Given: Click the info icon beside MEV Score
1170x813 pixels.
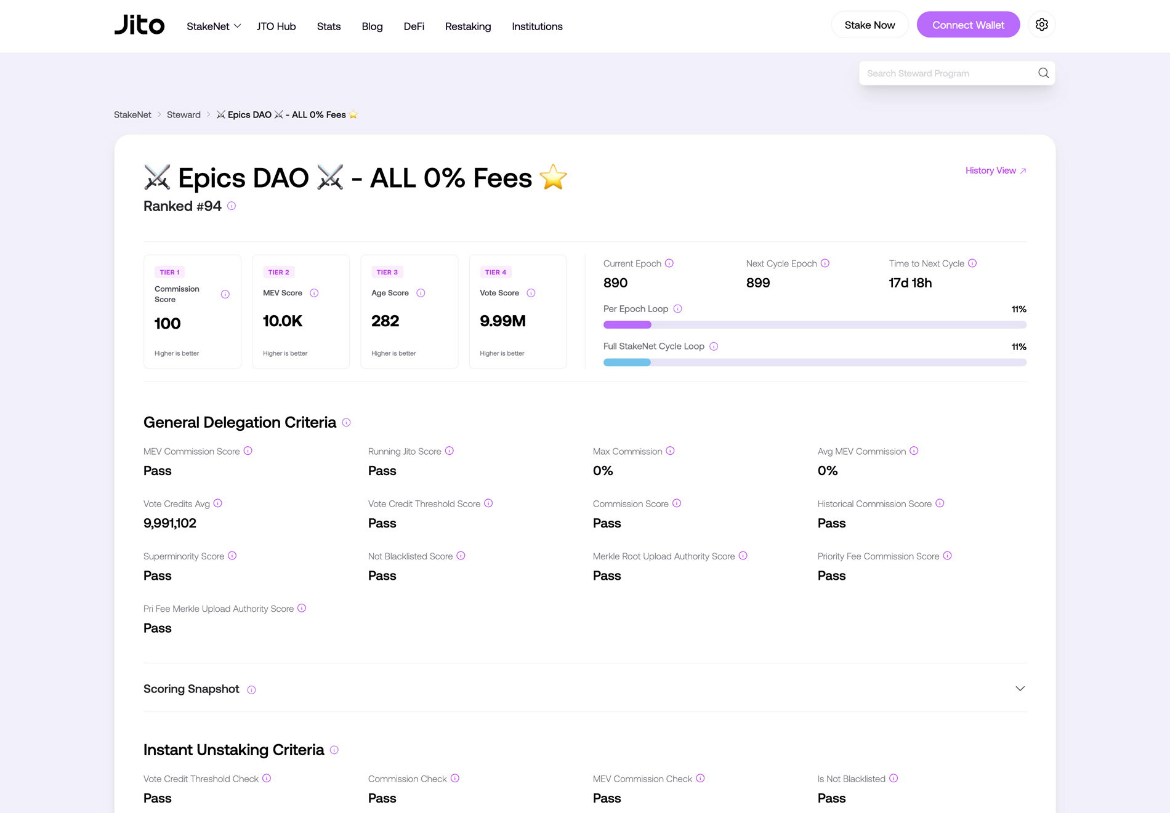Looking at the screenshot, I should pos(314,293).
